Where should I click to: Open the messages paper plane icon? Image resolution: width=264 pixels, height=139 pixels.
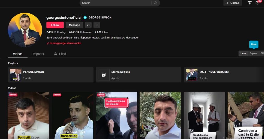[x=250, y=3]
